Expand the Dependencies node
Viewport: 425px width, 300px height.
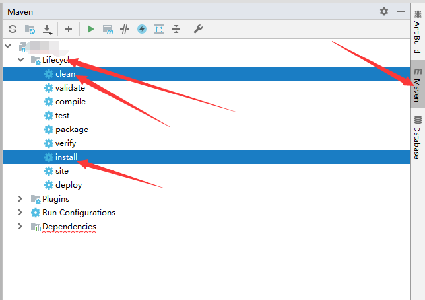[20, 227]
